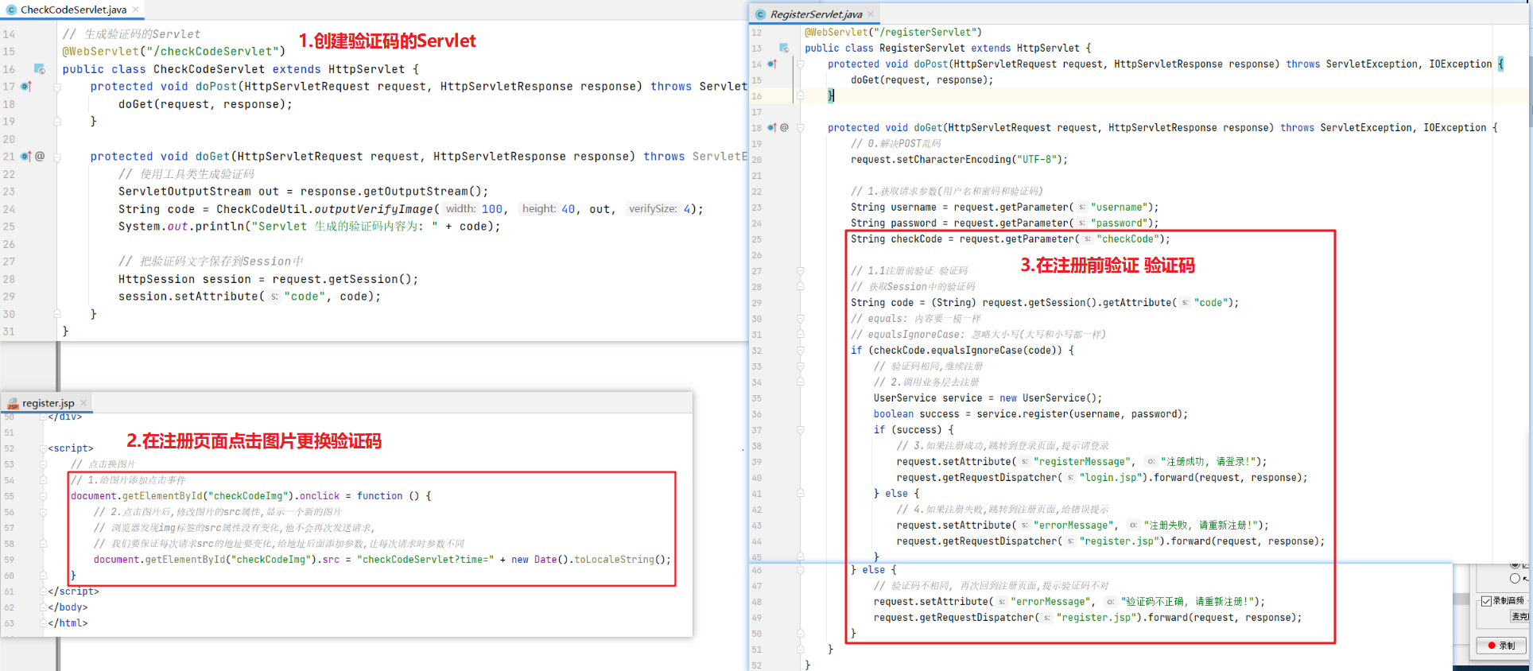
Task: Select the register.jsp editor tab
Action: click(x=48, y=403)
